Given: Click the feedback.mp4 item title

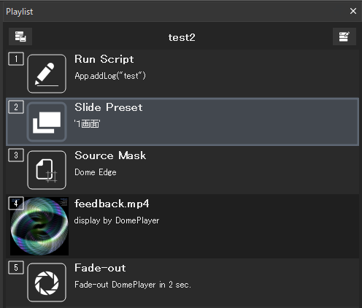Looking at the screenshot, I should 112,204.
